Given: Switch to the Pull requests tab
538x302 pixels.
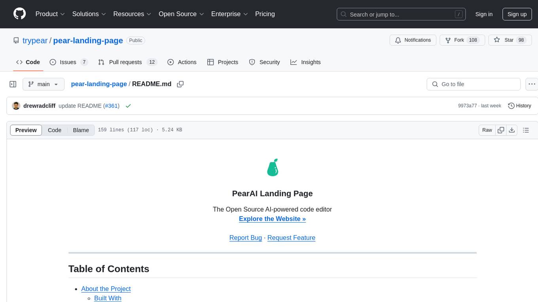Looking at the screenshot, I should point(127,62).
